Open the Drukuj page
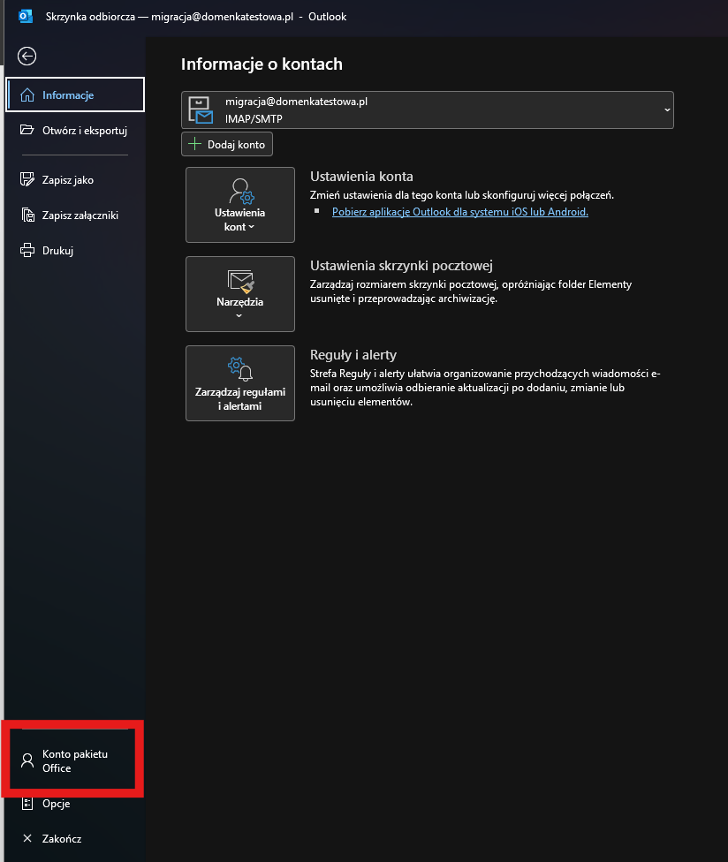The height and width of the screenshot is (862, 728). tap(75, 250)
